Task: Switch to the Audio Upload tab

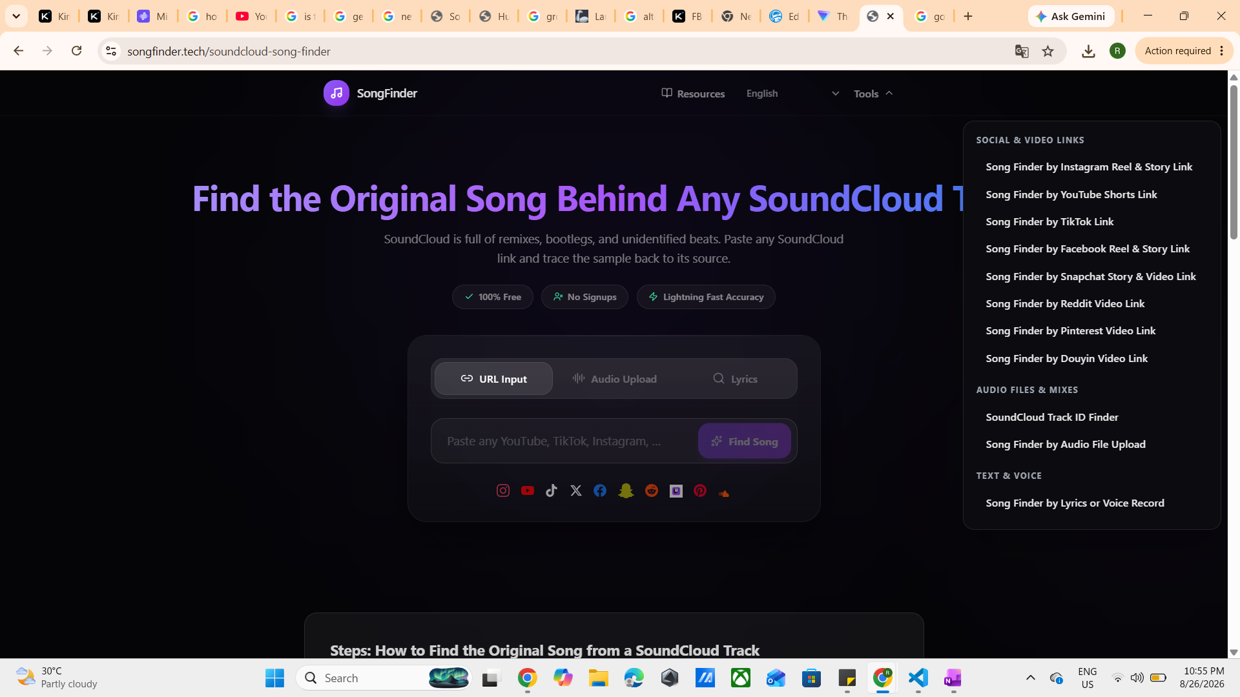Action: click(614, 379)
